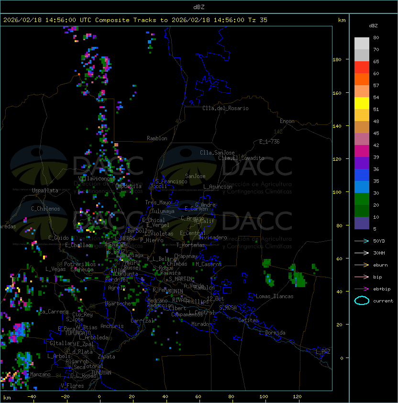
Task: Click the 'current' legend label
Action: click(383, 301)
